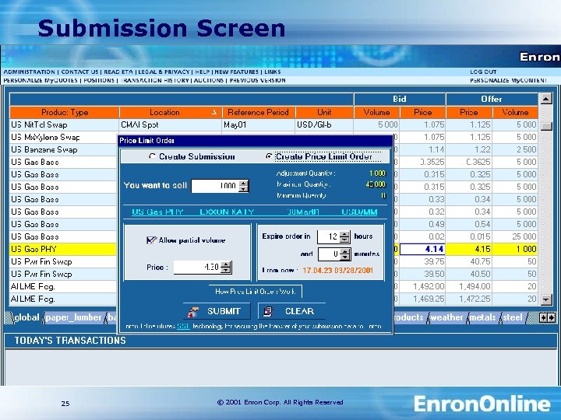Screen dimensions: 561x420
Task: Click the US Gas PHY product link in dialog
Action: 157,212
